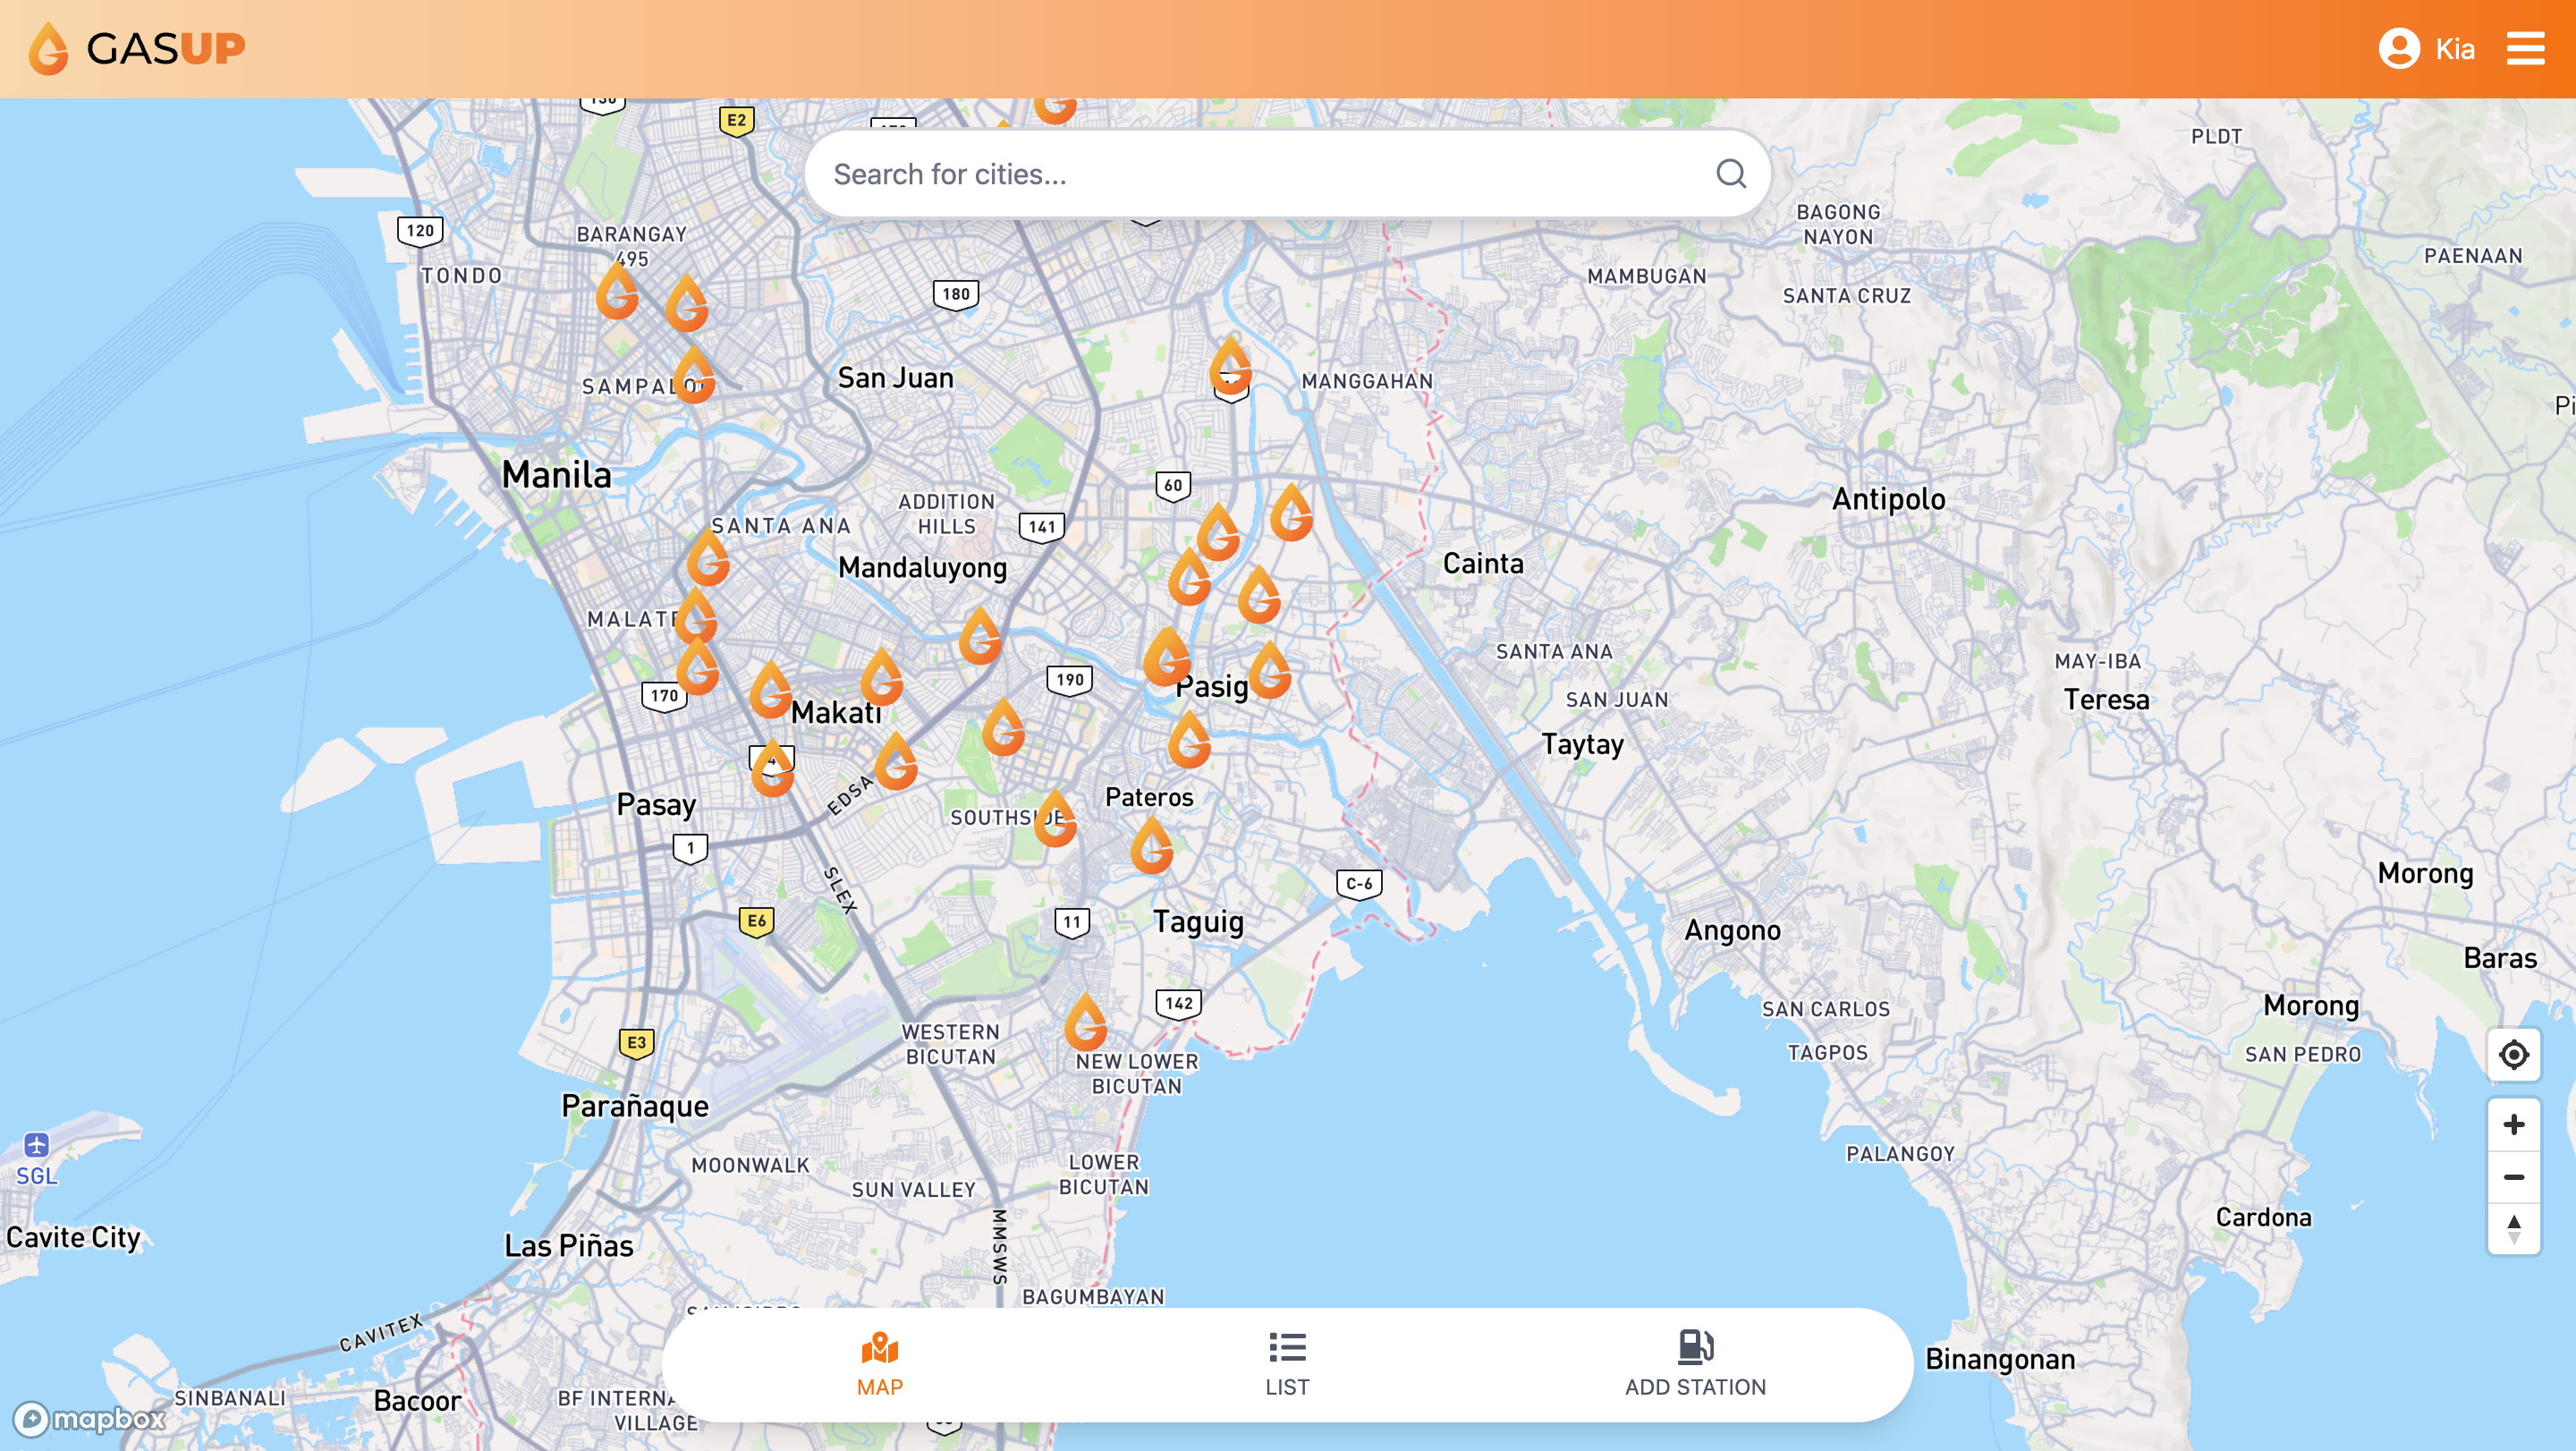Open the hamburger menu
The image size is (2576, 1451).
(2525, 48)
